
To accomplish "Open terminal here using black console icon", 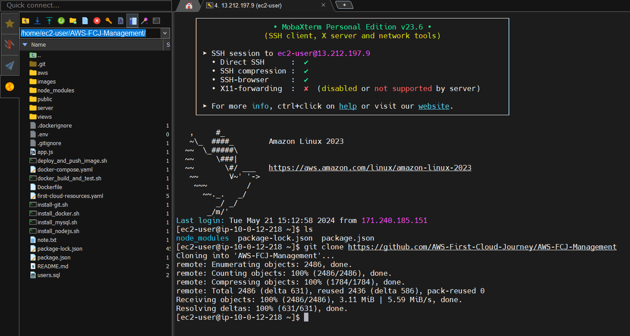I will click(156, 21).
